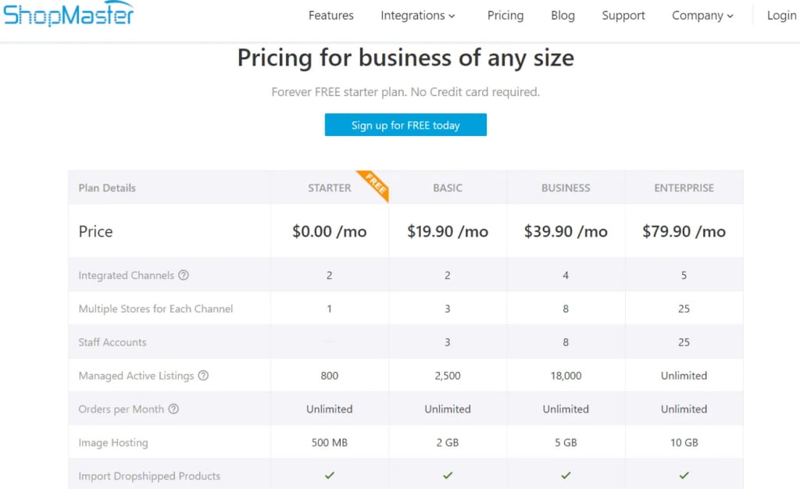
Task: Click the page heading Pricing for business
Action: click(405, 58)
